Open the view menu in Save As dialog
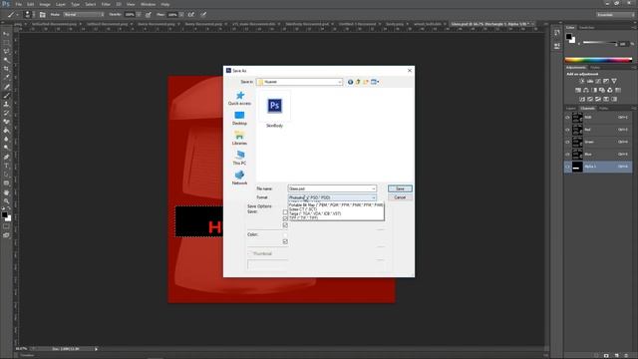Image resolution: width=638 pixels, height=359 pixels. (x=375, y=82)
